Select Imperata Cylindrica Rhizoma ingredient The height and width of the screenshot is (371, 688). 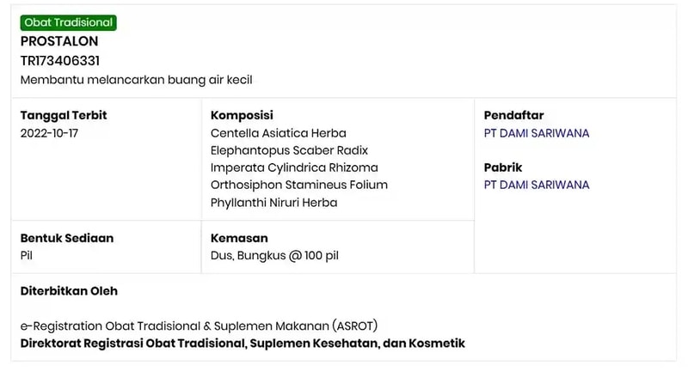pyautogui.click(x=294, y=167)
